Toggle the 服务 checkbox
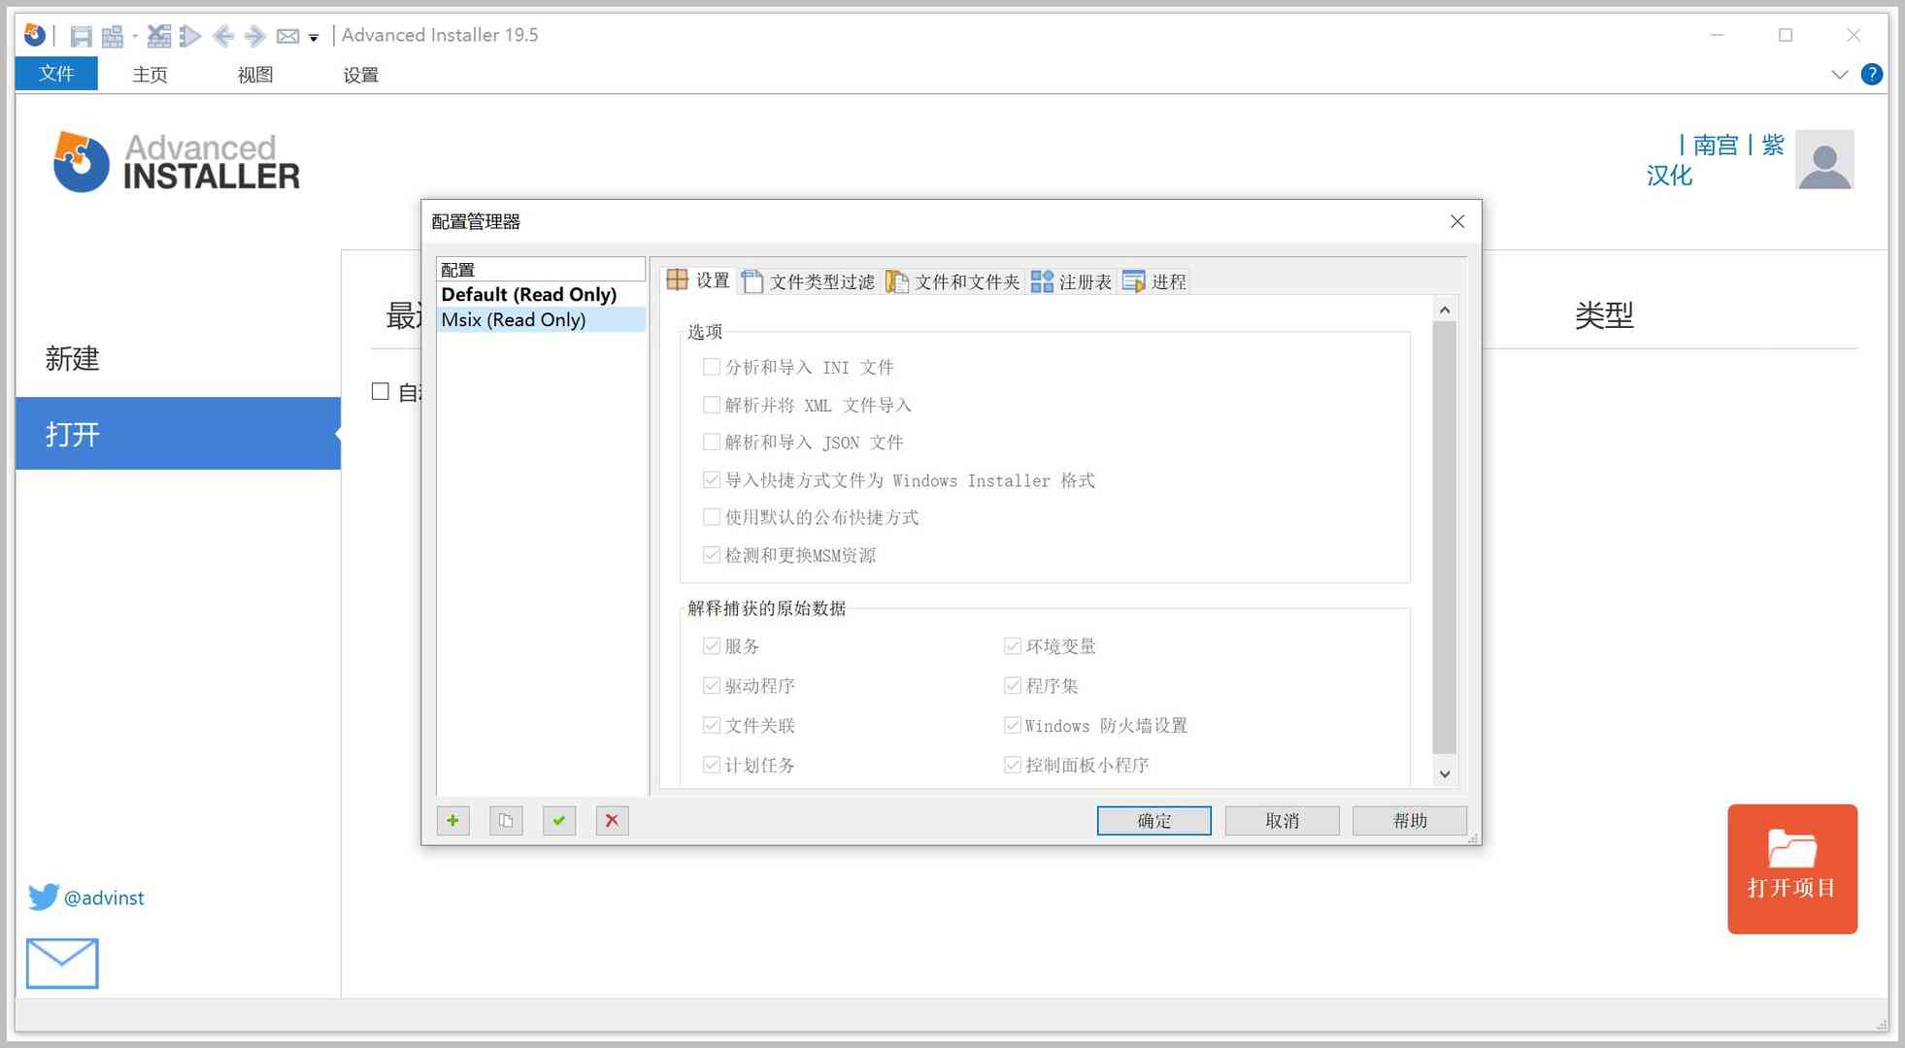Screen dimensions: 1905x1048 click(712, 646)
